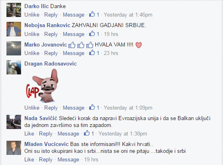Open the 'Yesterday at 1:46pm' timestamp
223x165 pixels.
[x=128, y=15]
